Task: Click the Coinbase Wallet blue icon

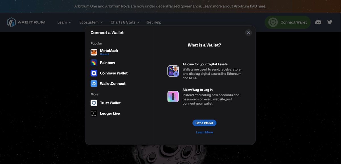Action: pyautogui.click(x=94, y=73)
